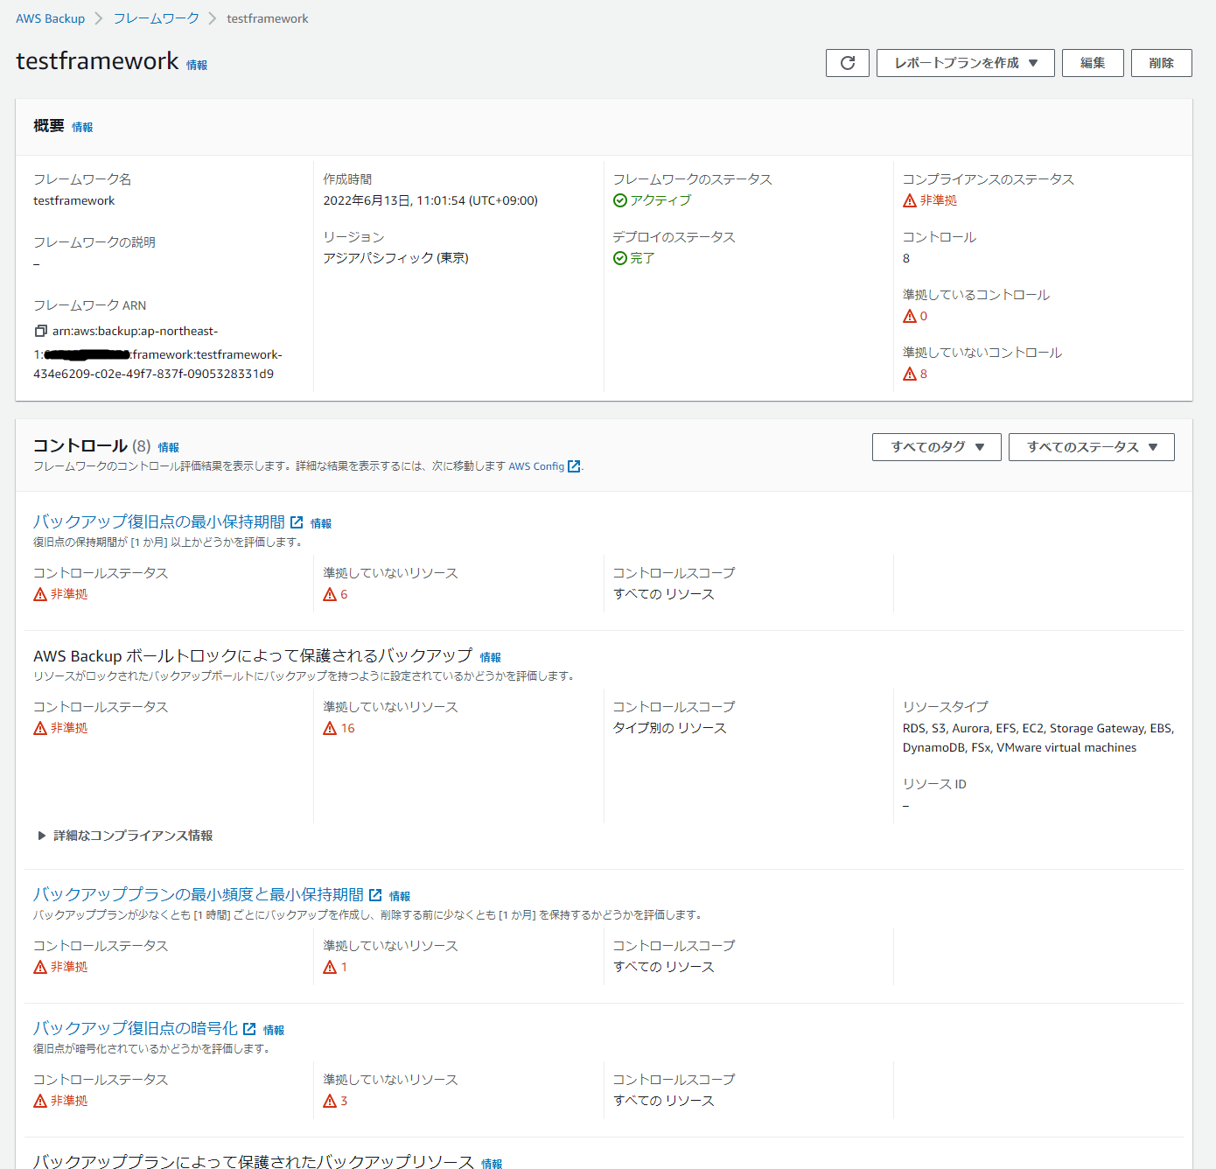The height and width of the screenshot is (1169, 1216).
Task: Click 完了 deploy status check icon
Action: pos(620,258)
